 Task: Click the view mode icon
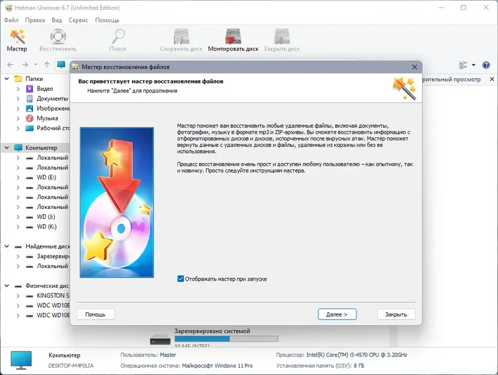click(463, 65)
